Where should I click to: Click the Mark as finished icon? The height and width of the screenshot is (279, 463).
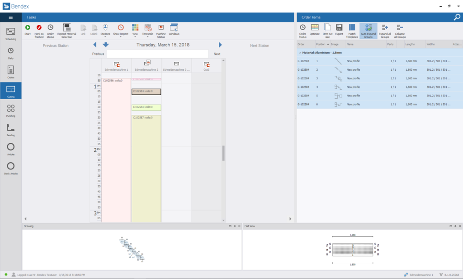coord(39,28)
